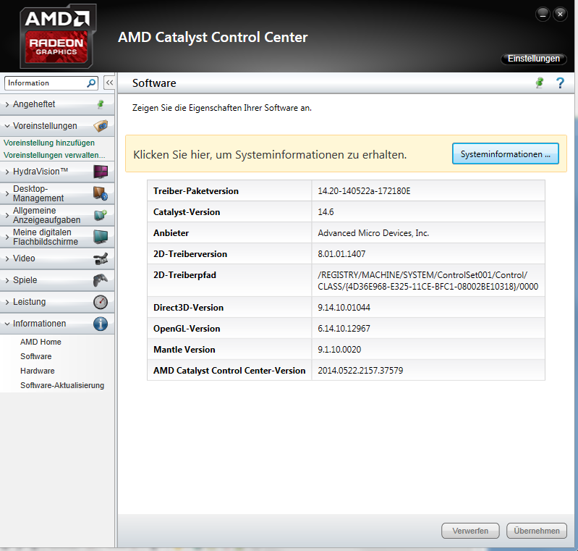The image size is (578, 551).
Task: Click Voreinstellung hinzufügen link
Action: (49, 143)
